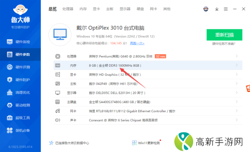The height and width of the screenshot is (152, 250).
Task: Click Win11更新检测 text link
Action: [149, 143]
